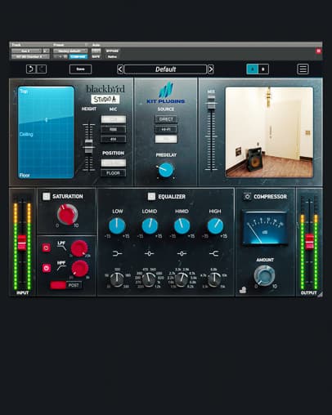Select the first (lit) mic option
332x415 pixels.
(x=114, y=119)
